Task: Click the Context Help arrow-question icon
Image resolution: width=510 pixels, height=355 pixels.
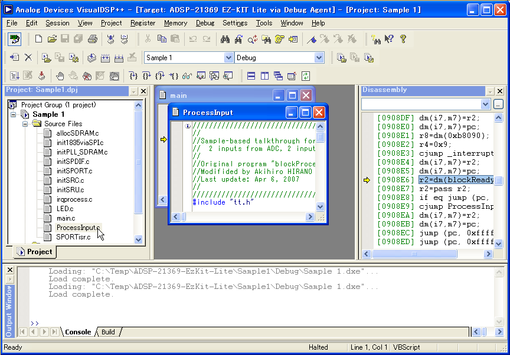Action: click(x=389, y=40)
